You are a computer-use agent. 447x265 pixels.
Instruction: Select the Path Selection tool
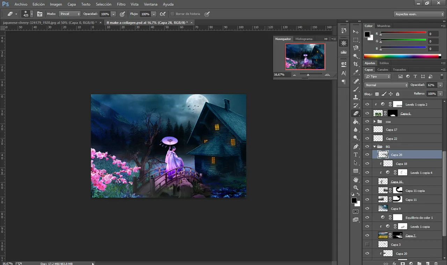click(356, 163)
